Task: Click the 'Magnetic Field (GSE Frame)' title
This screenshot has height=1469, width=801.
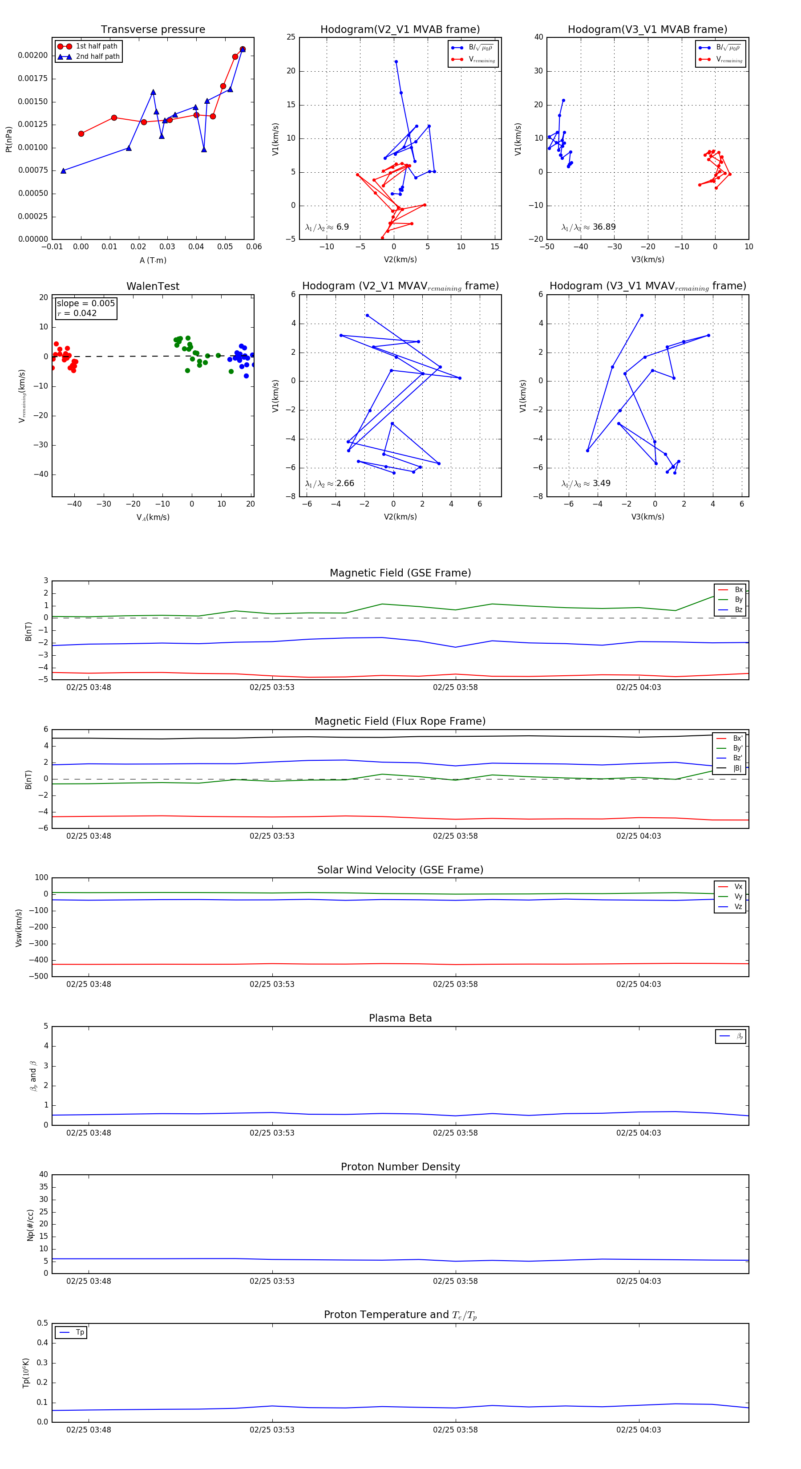Action: (400, 573)
